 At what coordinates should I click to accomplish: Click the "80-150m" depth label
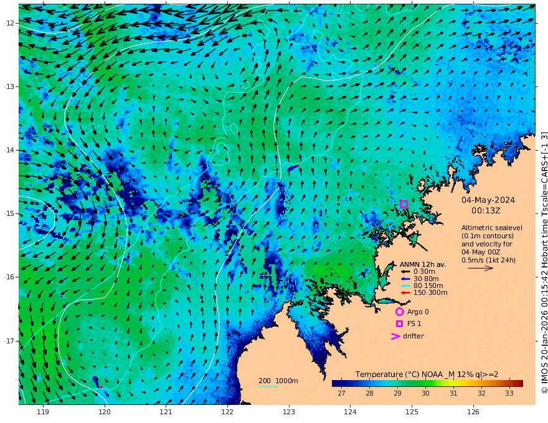pos(428,286)
